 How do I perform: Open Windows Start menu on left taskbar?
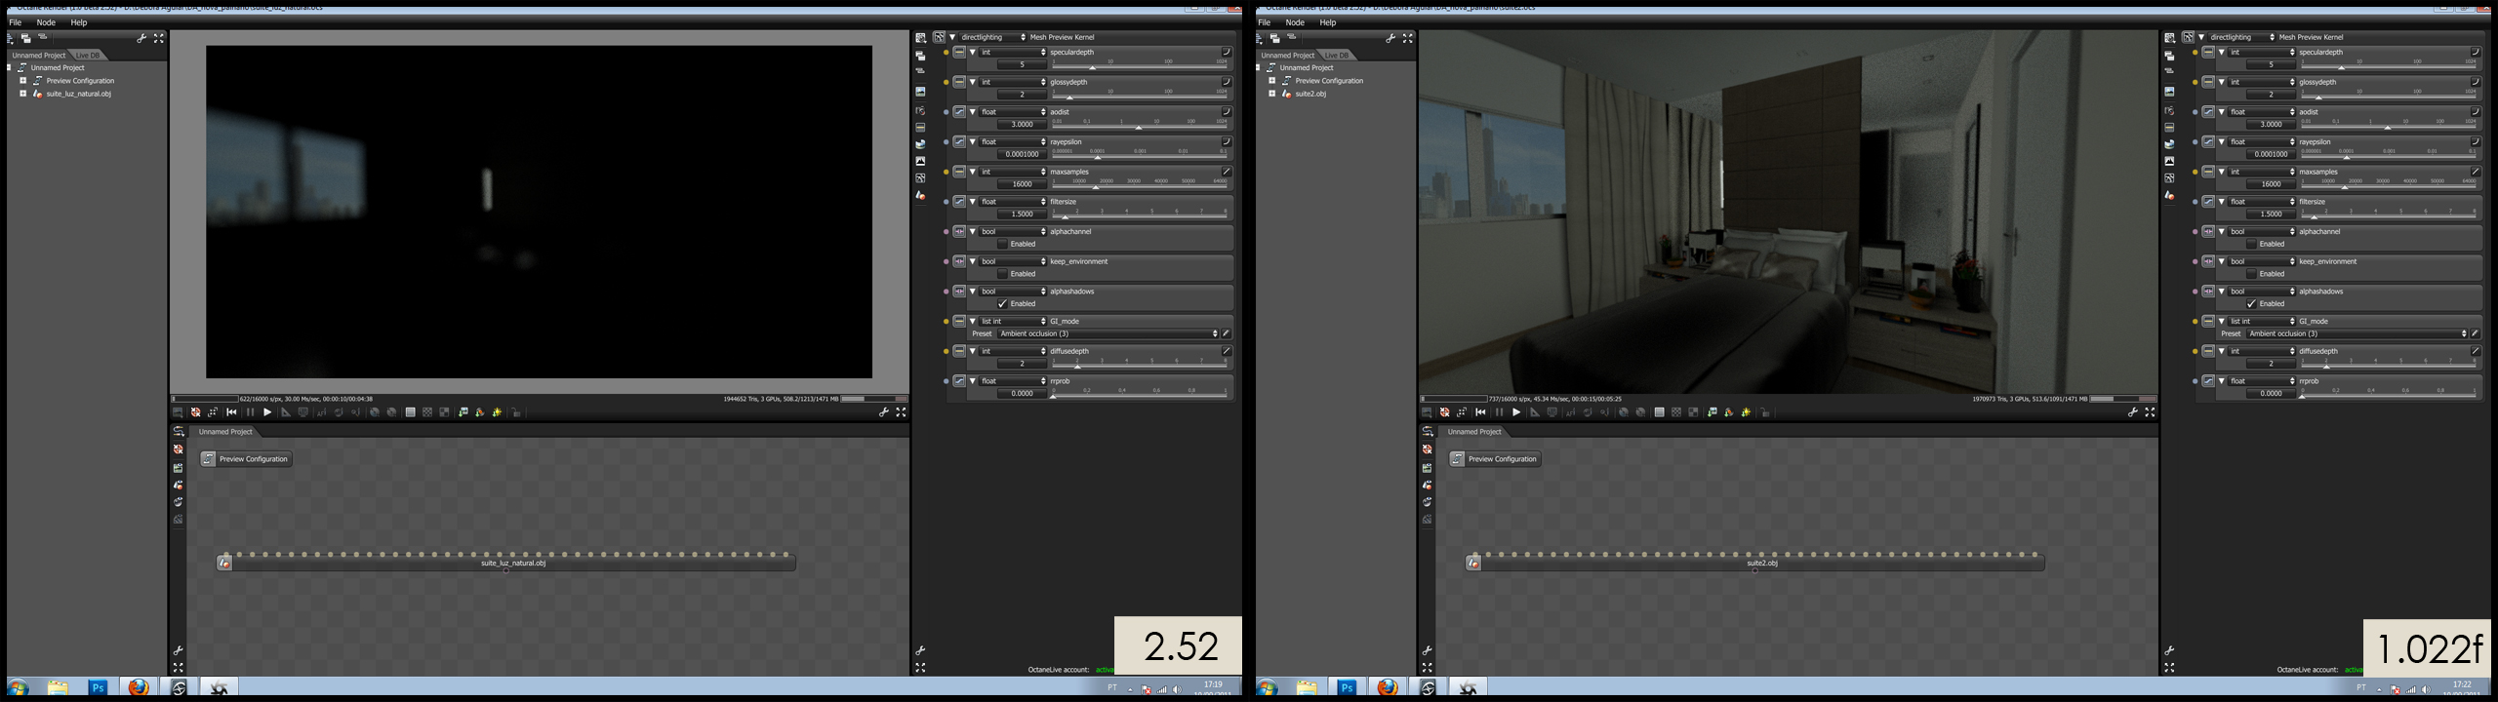(18, 687)
